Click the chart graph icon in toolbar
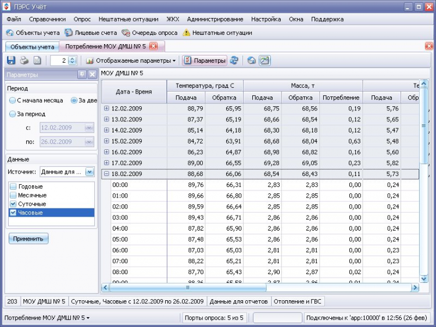 pos(265,60)
